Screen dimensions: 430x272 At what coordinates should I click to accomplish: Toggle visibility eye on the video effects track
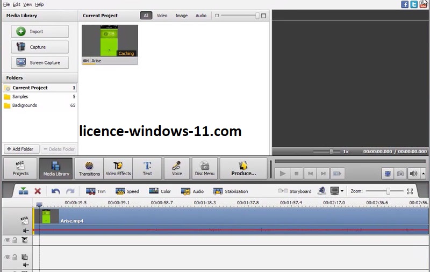point(8,240)
